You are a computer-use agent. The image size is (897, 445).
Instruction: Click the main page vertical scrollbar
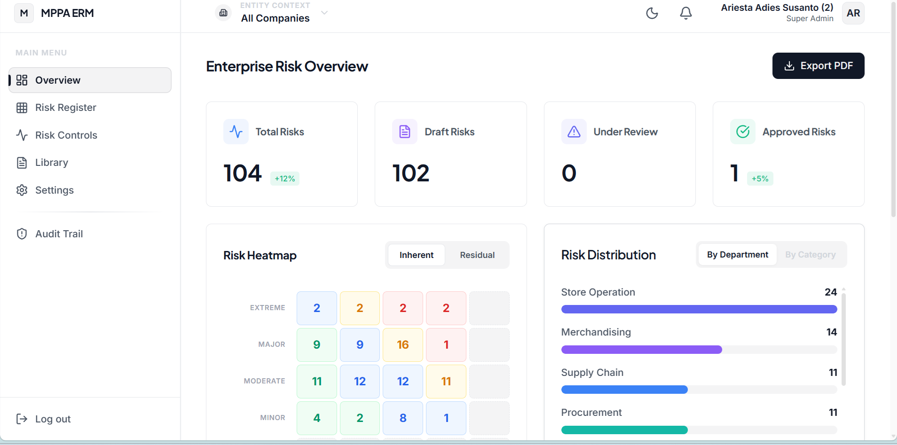[x=894, y=109]
